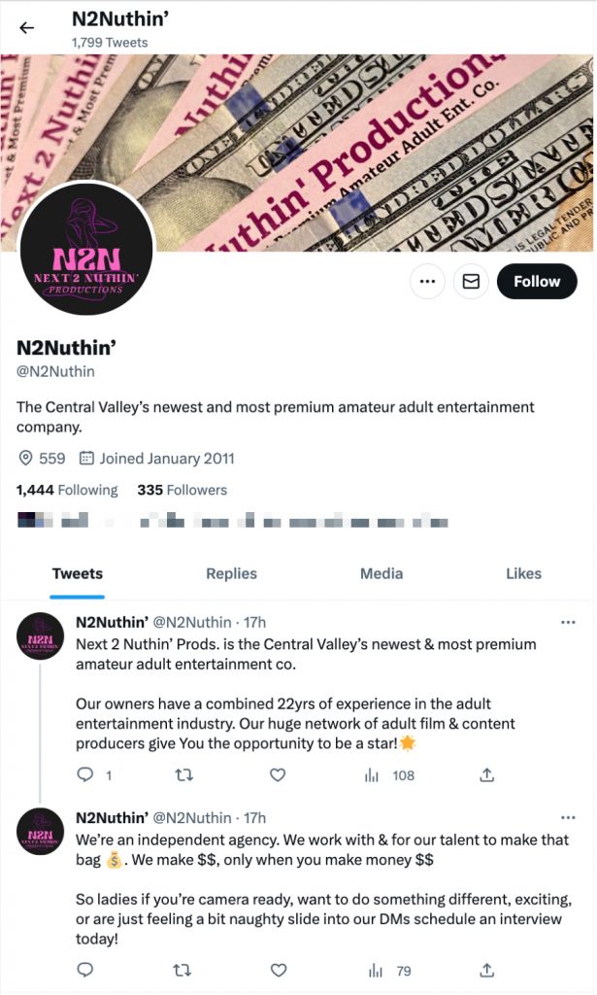Share the second tweet

(487, 969)
